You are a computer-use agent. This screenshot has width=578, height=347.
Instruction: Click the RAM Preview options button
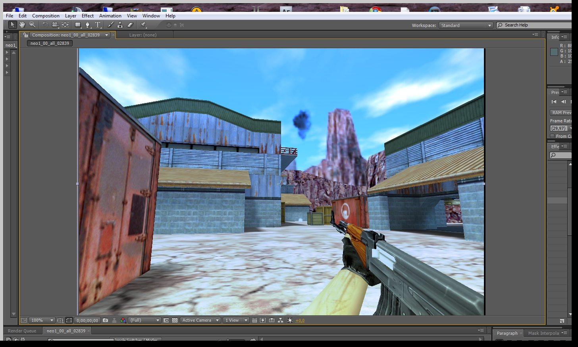[561, 112]
